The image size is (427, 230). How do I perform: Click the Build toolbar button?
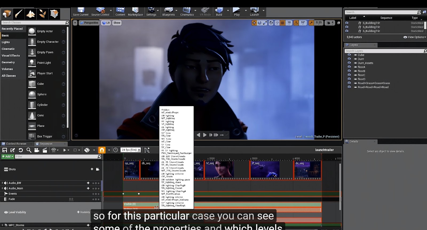[219, 12]
